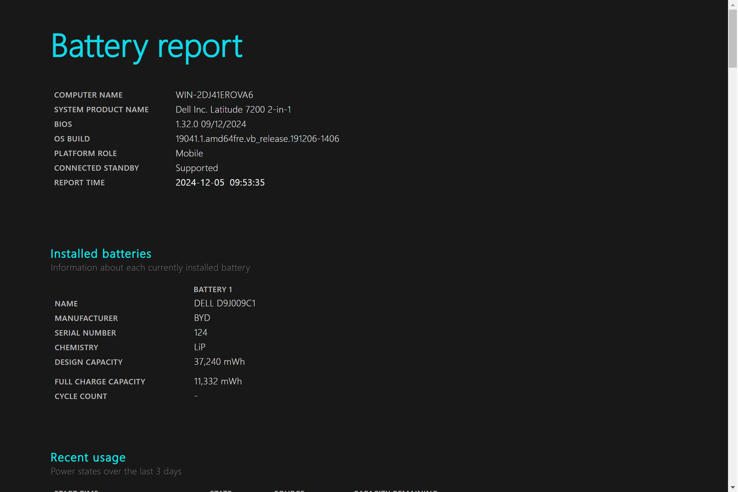This screenshot has height=492, width=738.
Task: Click the Battery report page title
Action: click(147, 47)
